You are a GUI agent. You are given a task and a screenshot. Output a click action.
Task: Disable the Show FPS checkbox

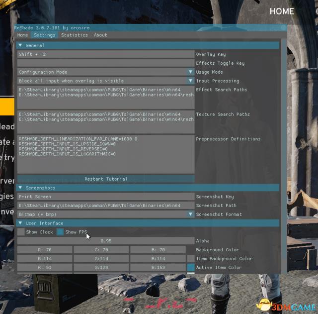[60, 232]
